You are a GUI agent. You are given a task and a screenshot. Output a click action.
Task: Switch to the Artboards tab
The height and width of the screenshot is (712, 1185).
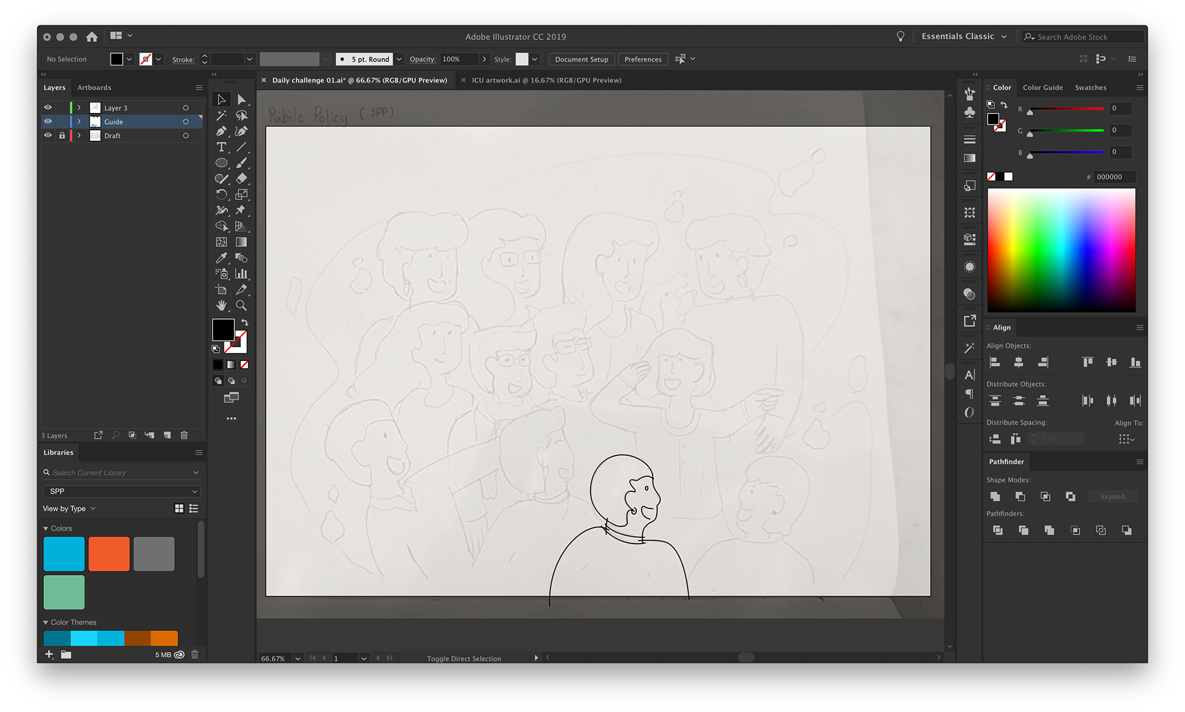click(x=94, y=88)
